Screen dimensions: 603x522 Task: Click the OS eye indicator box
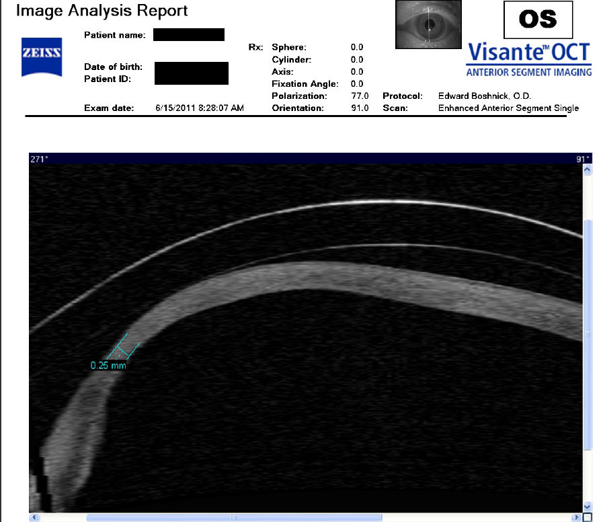coord(538,20)
